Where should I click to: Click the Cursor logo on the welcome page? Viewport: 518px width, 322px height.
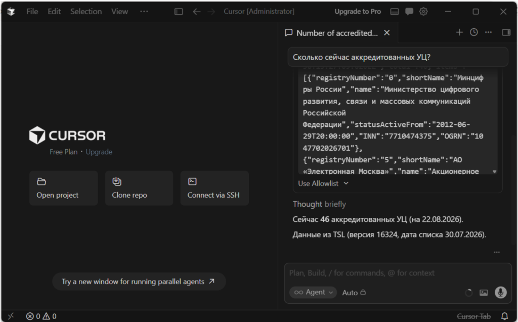point(67,135)
